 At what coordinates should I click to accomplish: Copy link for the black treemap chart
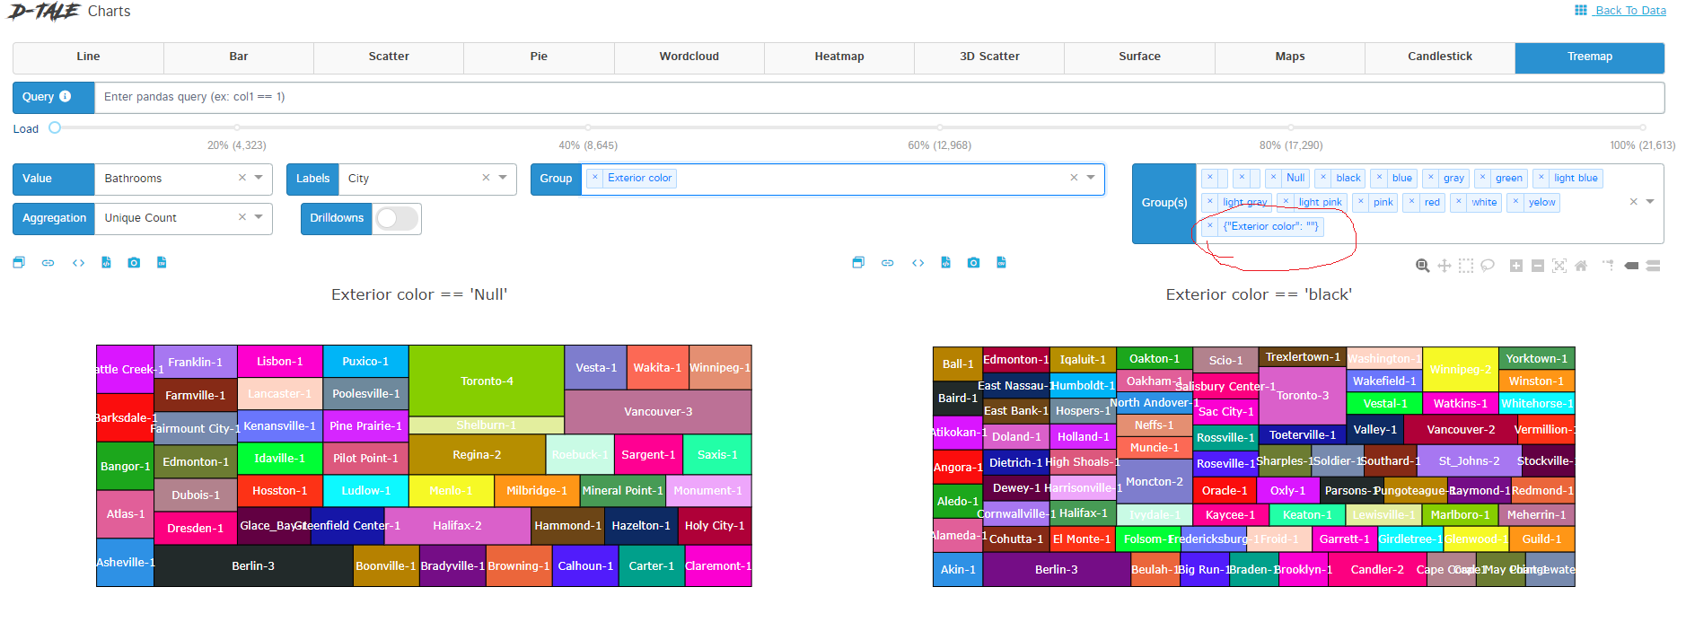pos(888,263)
